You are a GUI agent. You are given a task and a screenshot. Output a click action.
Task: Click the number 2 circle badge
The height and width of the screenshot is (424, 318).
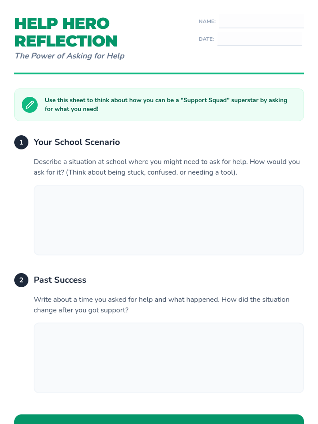click(21, 280)
